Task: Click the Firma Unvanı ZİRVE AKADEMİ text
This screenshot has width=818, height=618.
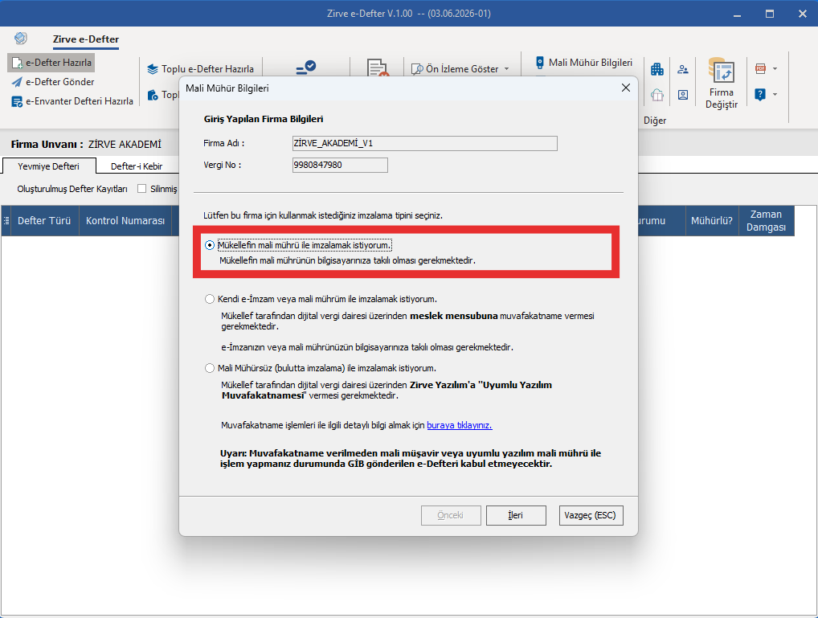Action: coord(86,144)
